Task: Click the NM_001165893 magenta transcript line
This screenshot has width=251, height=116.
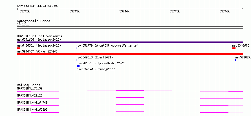Action: pos(130,112)
